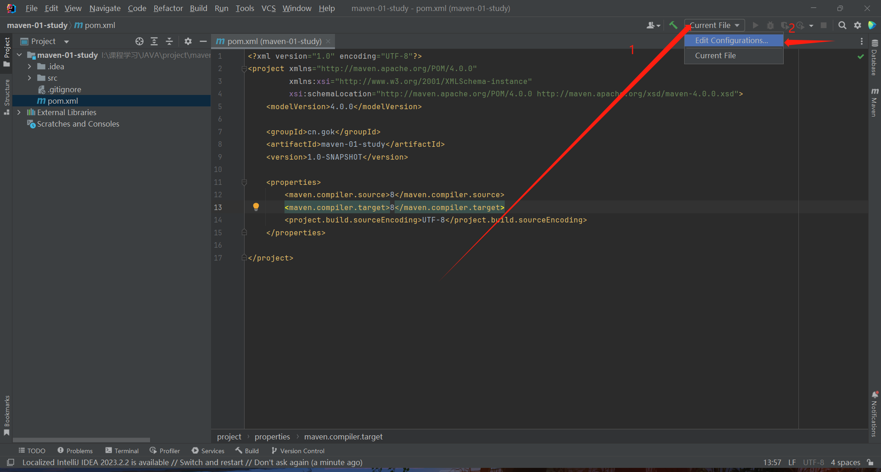Open the run options dropdown arrow beside profiler
The width and height of the screenshot is (881, 472).
coord(811,26)
